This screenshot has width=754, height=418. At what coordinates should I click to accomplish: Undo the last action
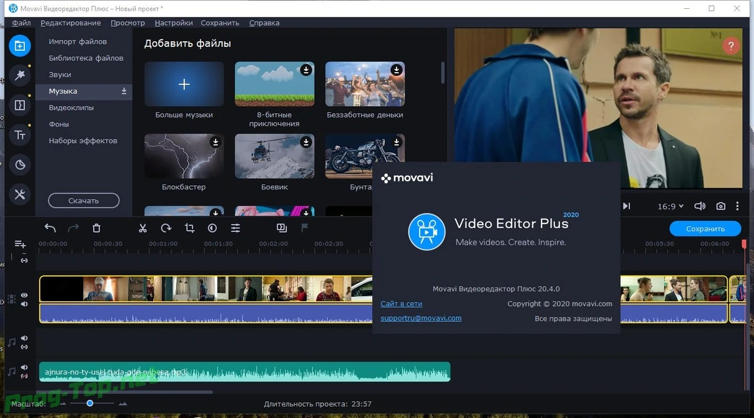[x=50, y=228]
